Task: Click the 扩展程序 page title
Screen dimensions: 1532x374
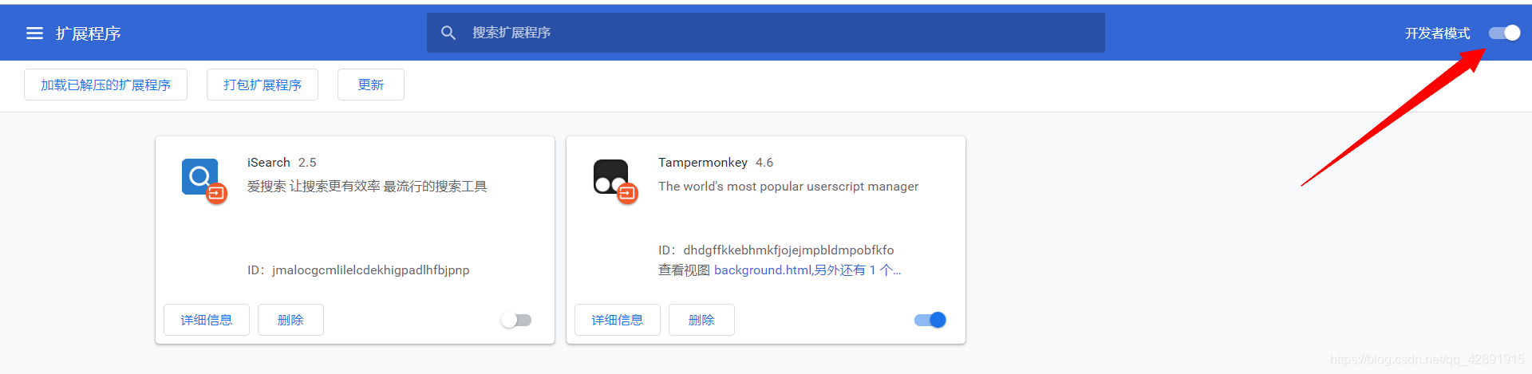Action: (89, 33)
